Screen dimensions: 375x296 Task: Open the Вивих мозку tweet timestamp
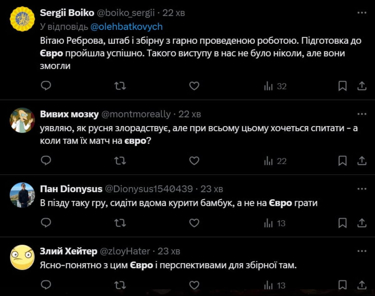point(189,115)
